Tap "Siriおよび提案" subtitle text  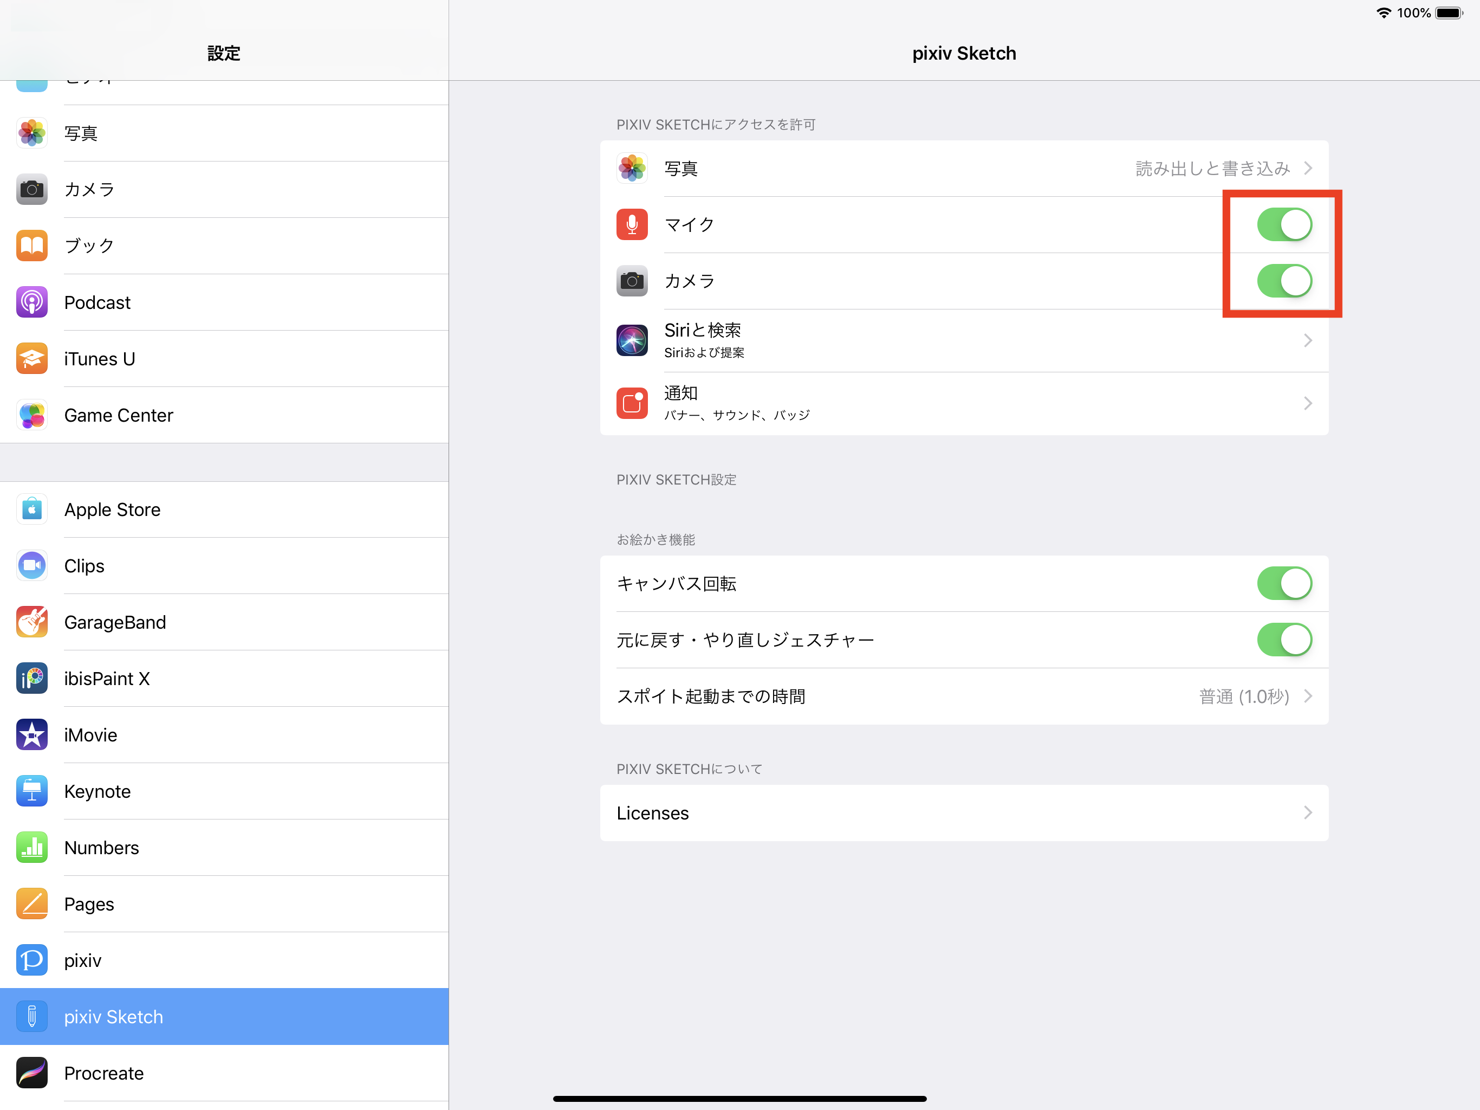[704, 352]
